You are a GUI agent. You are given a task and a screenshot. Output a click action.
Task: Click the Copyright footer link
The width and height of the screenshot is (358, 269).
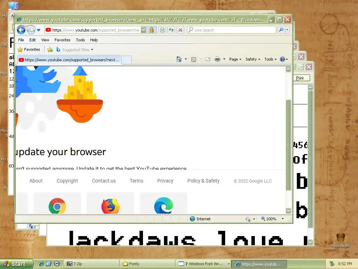coord(67,181)
